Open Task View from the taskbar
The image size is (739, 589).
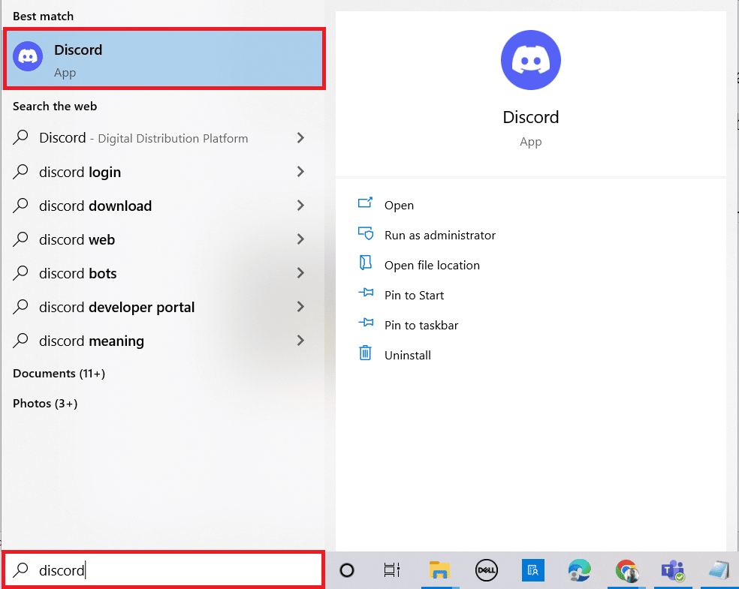coord(391,570)
